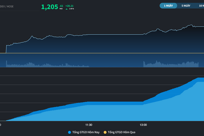Toggle Tổng GTGD Hôm Qua legend series

119,132
